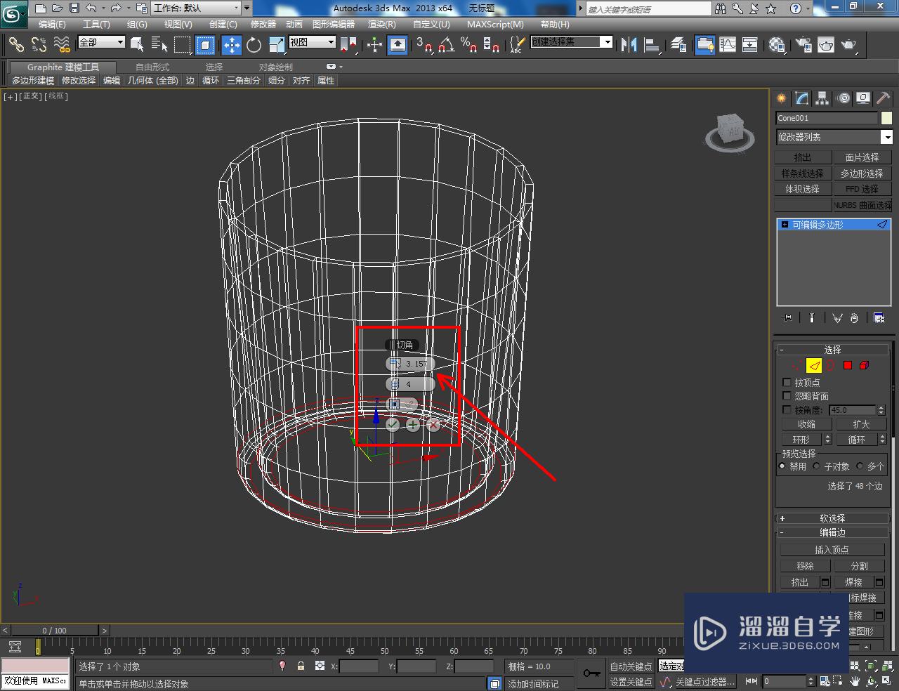The height and width of the screenshot is (691, 899).
Task: Select the 禁用 preview radio button
Action: [x=782, y=466]
